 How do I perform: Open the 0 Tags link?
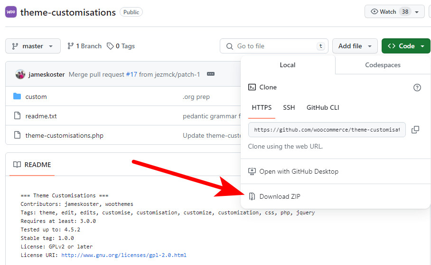[x=121, y=46]
